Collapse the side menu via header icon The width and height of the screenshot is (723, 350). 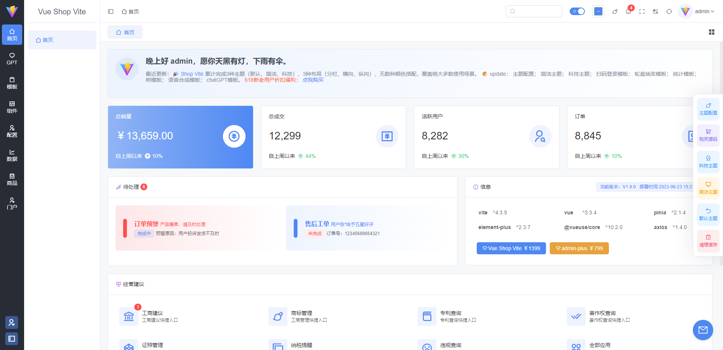point(111,12)
